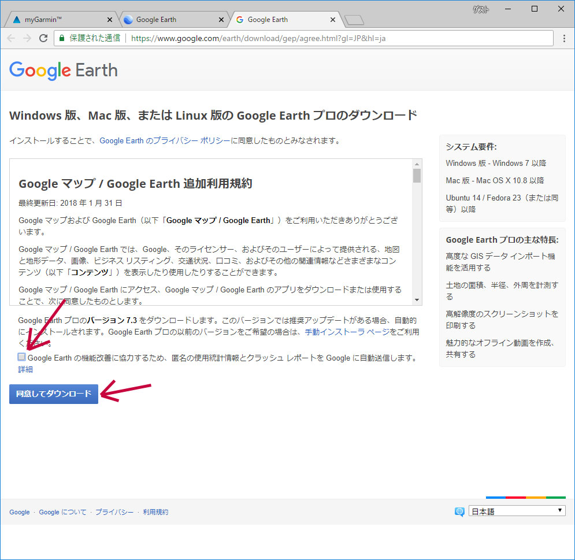The image size is (575, 560).
Task: Click the 最終更新日: 2018 年 1 月 31 日 text
Action: click(71, 203)
